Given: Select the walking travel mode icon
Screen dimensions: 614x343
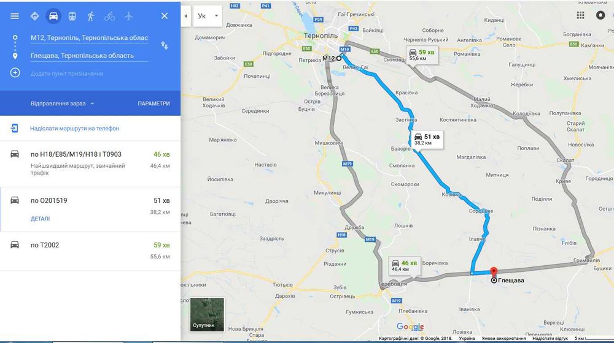Looking at the screenshot, I should (x=91, y=16).
